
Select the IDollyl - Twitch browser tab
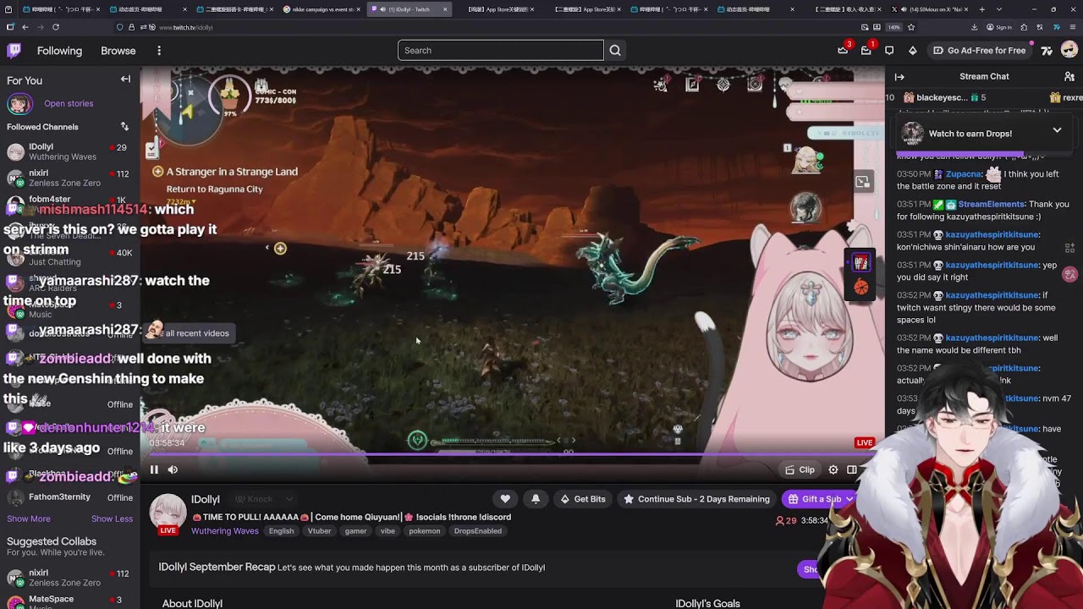pyautogui.click(x=410, y=9)
